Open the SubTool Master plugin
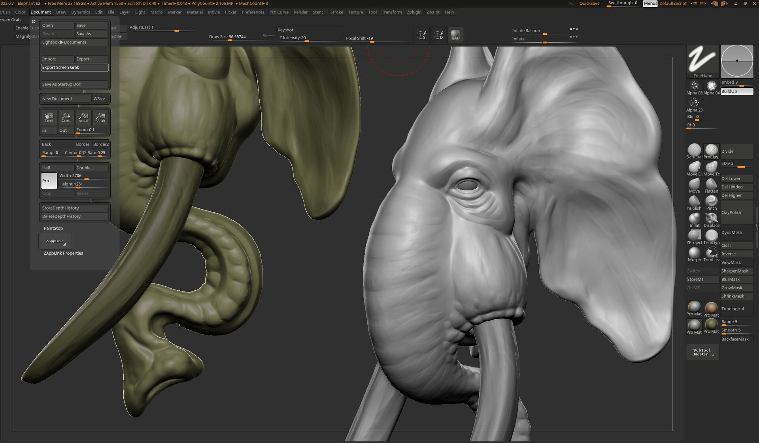 (702, 352)
